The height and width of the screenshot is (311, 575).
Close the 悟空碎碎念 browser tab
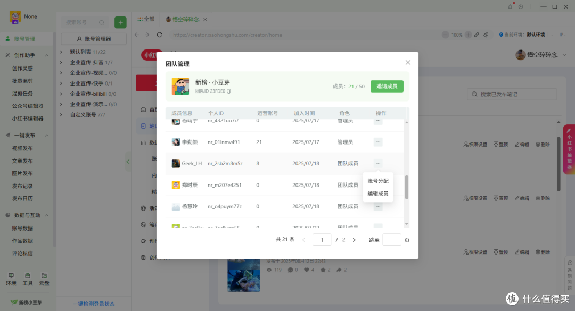click(205, 20)
